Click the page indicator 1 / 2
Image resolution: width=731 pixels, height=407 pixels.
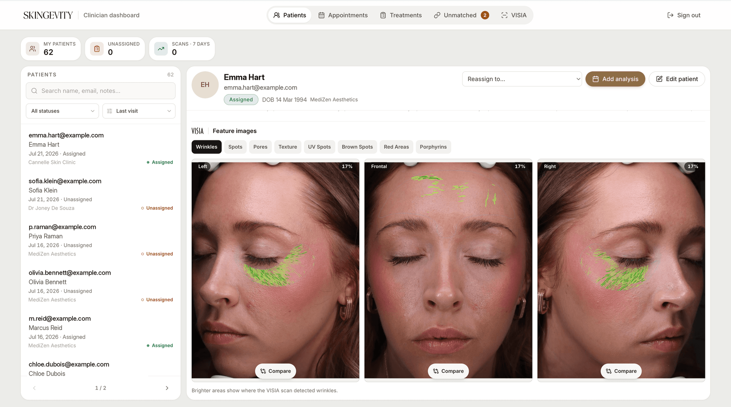[x=101, y=388]
